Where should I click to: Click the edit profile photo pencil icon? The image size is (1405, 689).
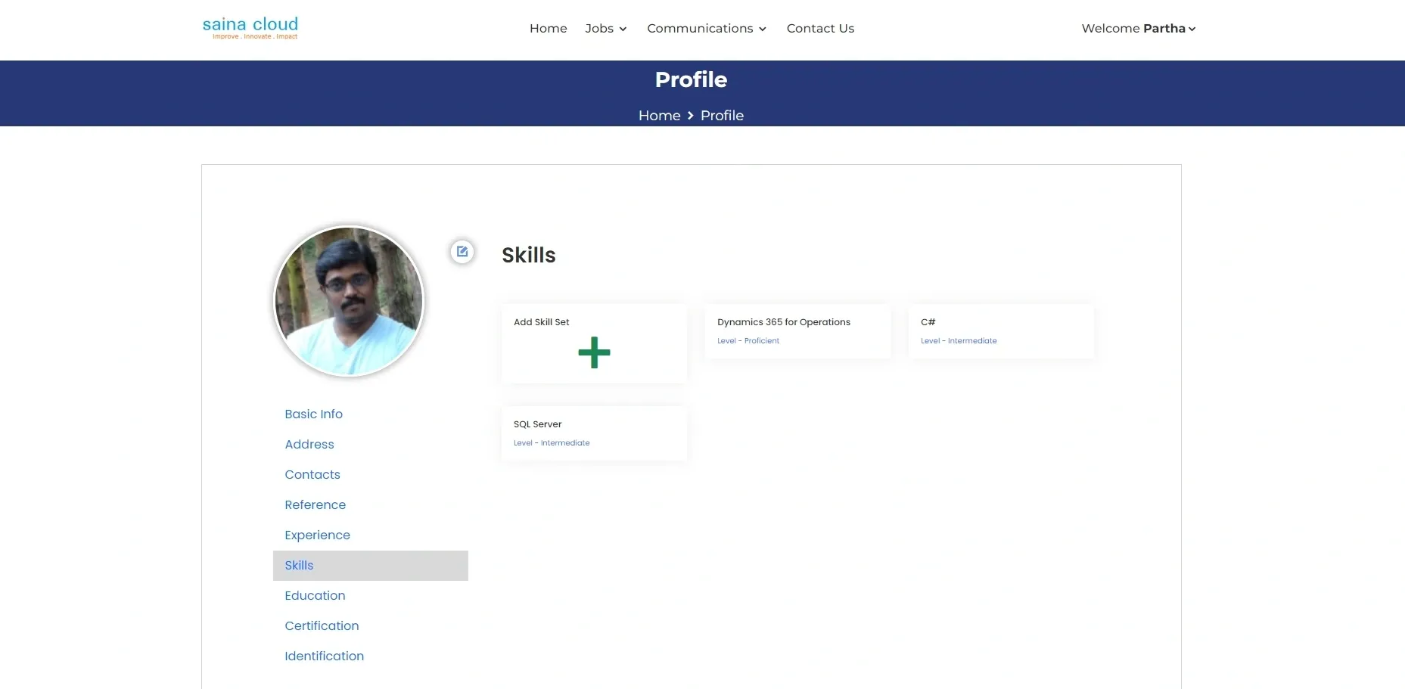click(462, 251)
